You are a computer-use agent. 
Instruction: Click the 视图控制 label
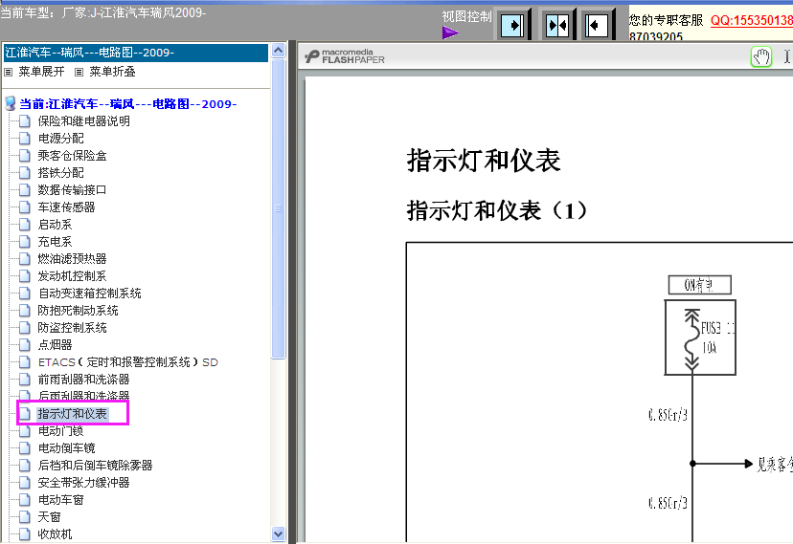point(466,16)
